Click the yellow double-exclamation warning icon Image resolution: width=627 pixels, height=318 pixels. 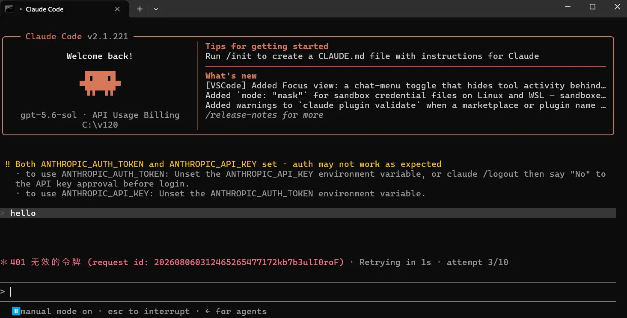(x=8, y=164)
